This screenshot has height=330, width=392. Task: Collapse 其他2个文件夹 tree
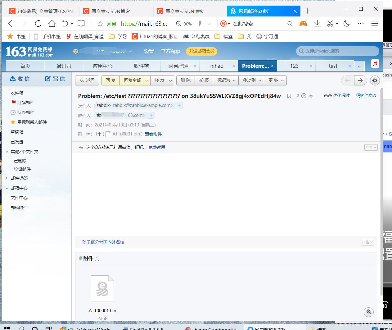[x=7, y=152]
